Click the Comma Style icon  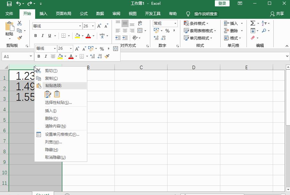pyautogui.click(x=175, y=31)
